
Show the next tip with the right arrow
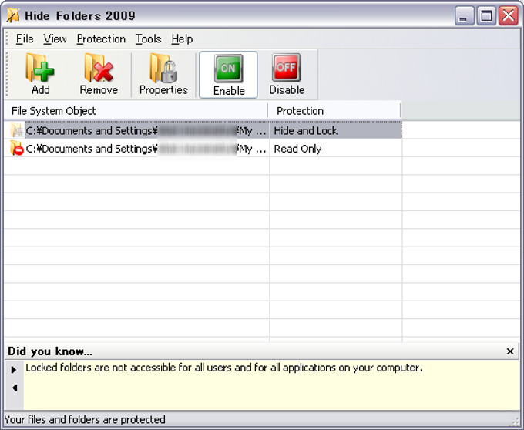pos(14,370)
